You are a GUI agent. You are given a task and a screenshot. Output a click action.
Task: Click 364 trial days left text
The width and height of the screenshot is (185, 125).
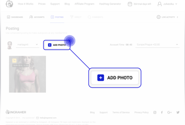(x=142, y=4)
